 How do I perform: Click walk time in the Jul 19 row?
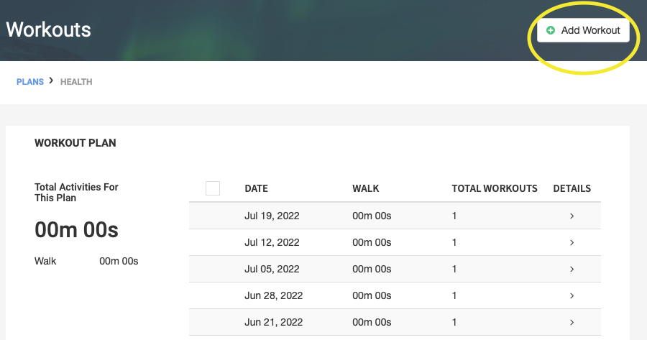pos(372,216)
